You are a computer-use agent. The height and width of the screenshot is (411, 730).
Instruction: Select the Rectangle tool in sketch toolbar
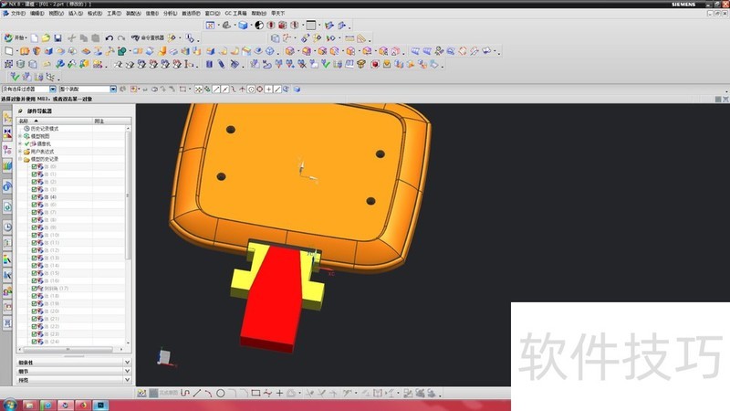255,394
